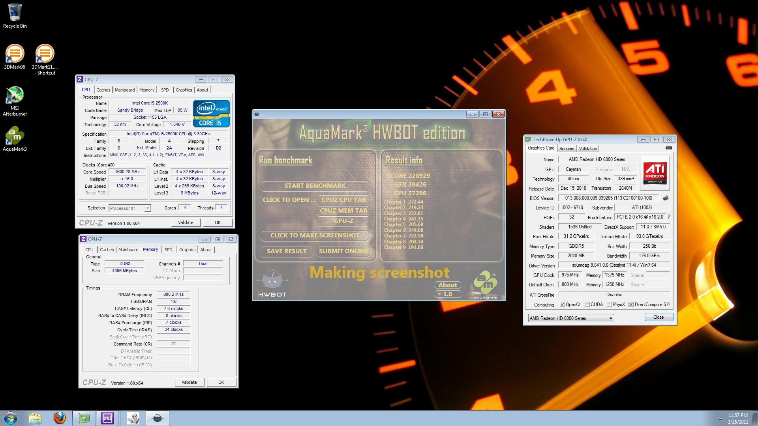
Task: Click the GPU-Z button in AquaMark
Action: point(343,221)
